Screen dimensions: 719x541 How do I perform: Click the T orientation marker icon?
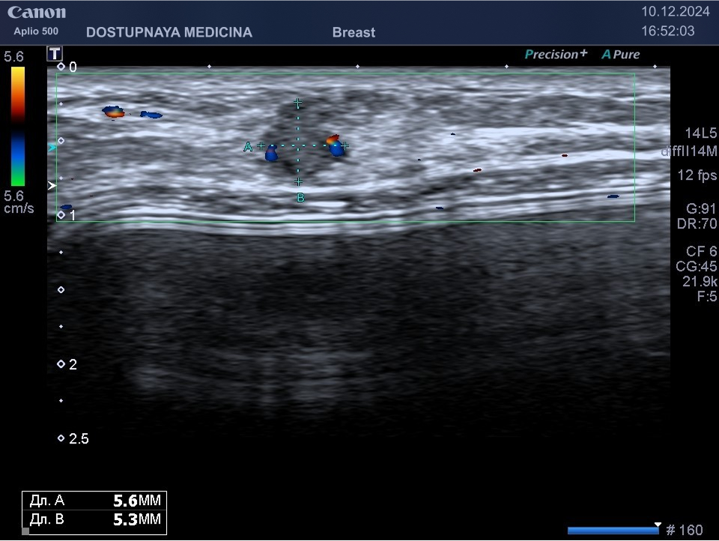[x=54, y=53]
